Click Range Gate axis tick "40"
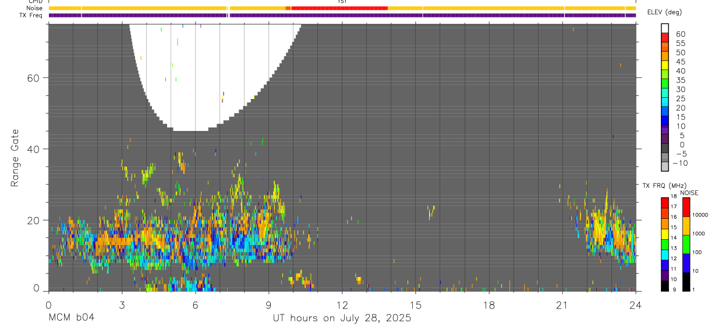This screenshot has height=330, width=715. 34,149
